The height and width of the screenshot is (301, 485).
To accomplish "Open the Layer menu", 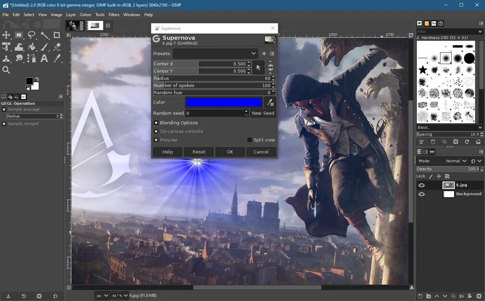I will (71, 15).
